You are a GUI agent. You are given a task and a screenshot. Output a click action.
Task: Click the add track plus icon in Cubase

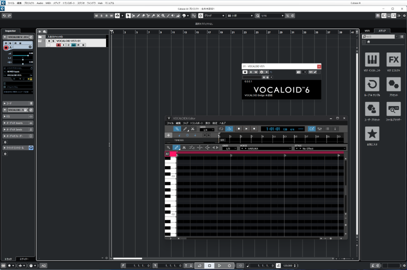tap(39, 31)
